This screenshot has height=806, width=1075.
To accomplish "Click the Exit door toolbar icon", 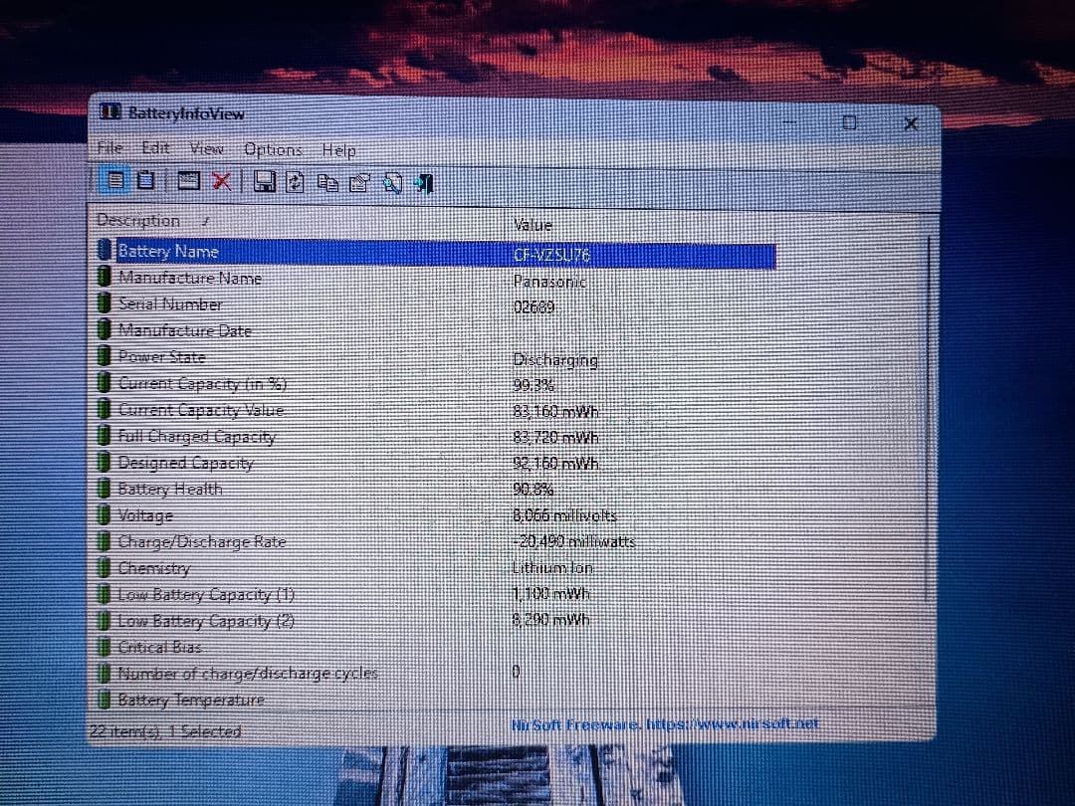I will point(422,182).
